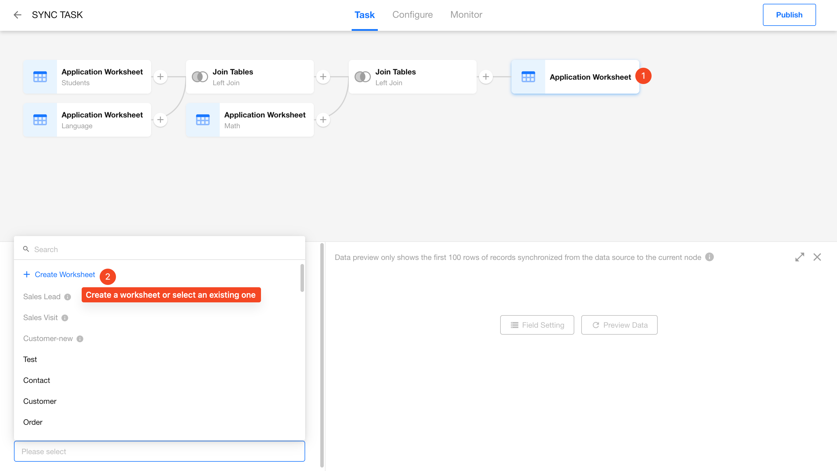Click the info icon beside Sales Lead
The image size is (837, 471).
click(68, 297)
